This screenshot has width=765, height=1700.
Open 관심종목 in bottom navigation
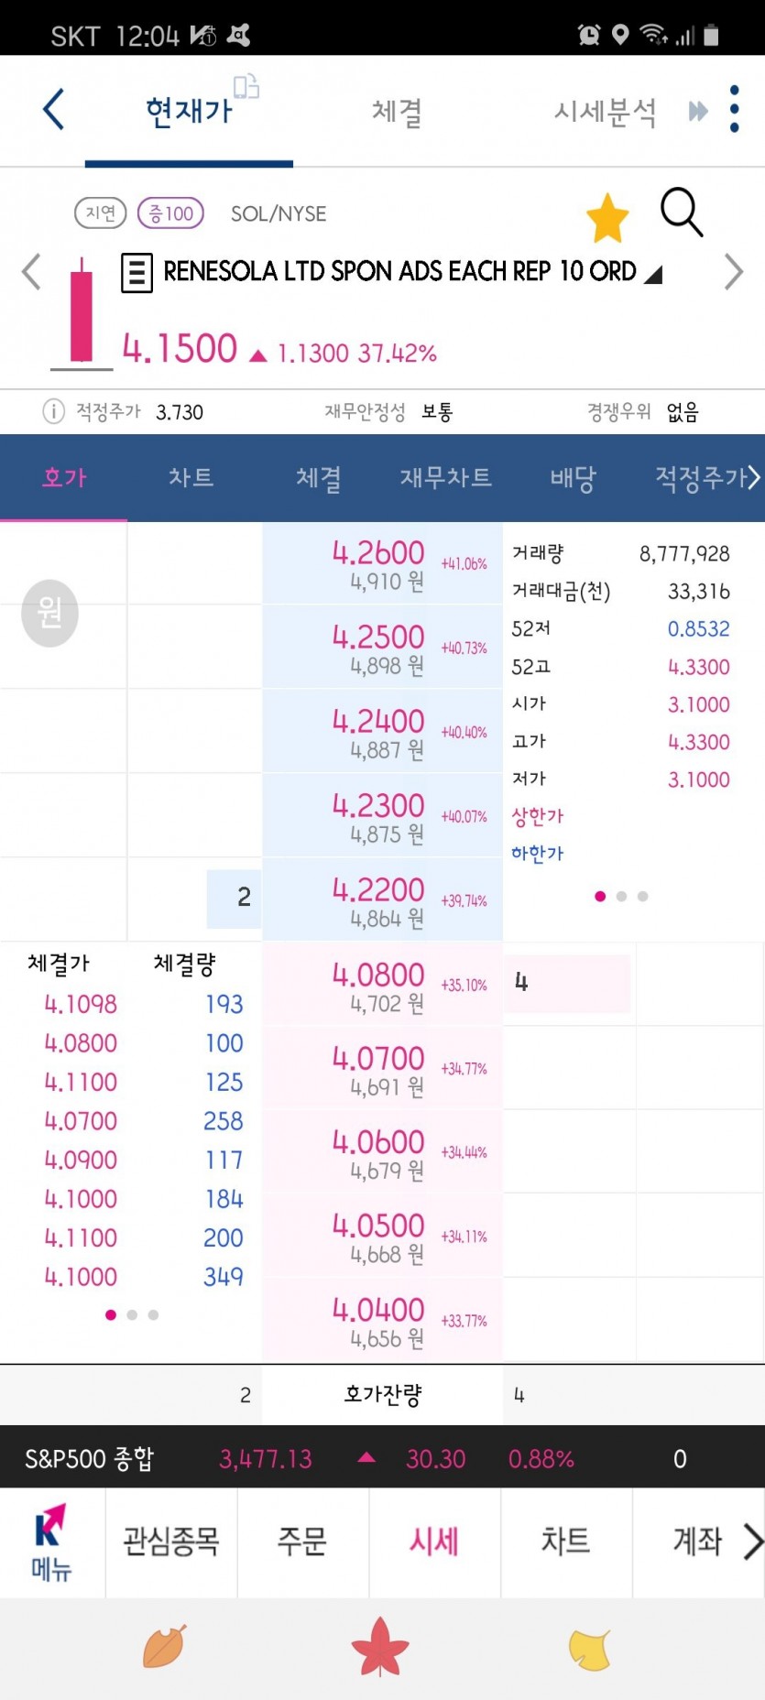pos(171,1542)
